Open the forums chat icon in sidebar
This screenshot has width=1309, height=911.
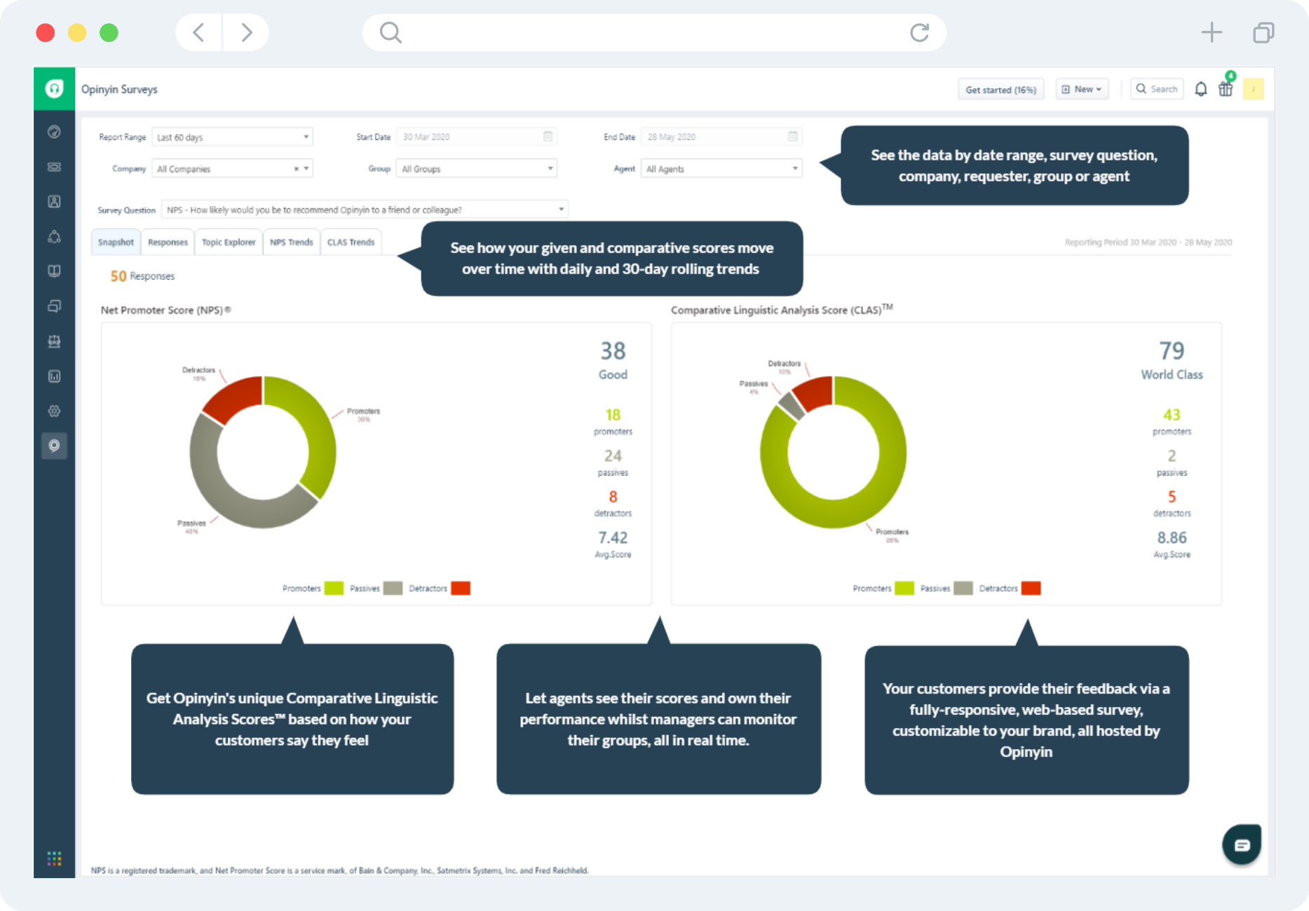(x=54, y=306)
